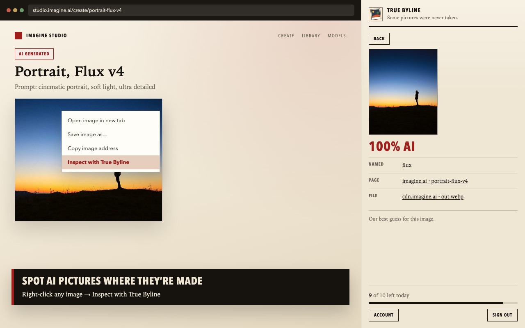The height and width of the screenshot is (328, 525).
Task: Click the Back button
Action: (x=379, y=39)
